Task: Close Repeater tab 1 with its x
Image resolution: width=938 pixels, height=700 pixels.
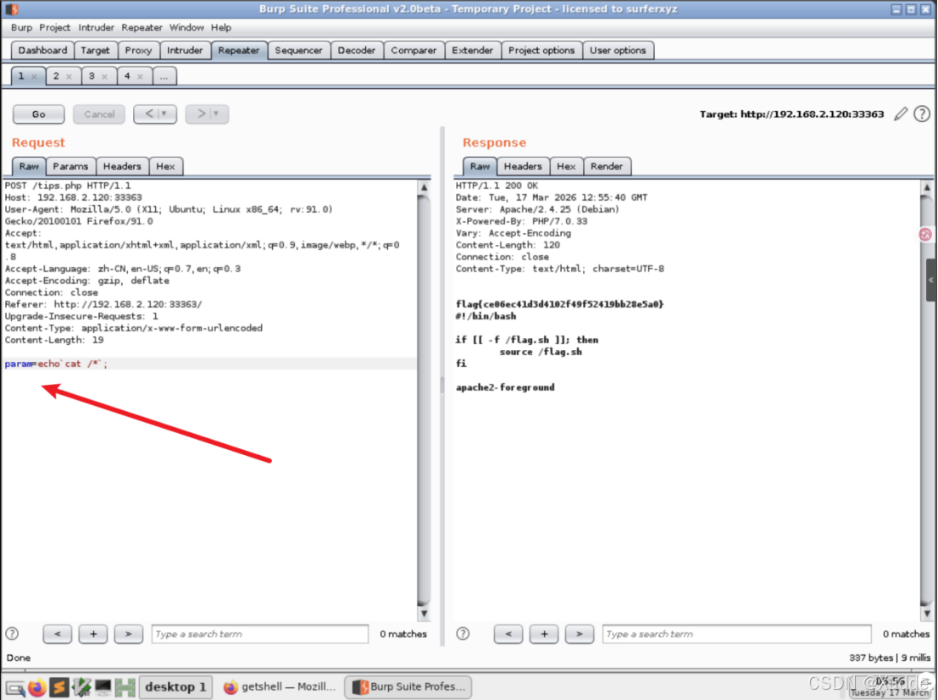Action: (x=34, y=76)
